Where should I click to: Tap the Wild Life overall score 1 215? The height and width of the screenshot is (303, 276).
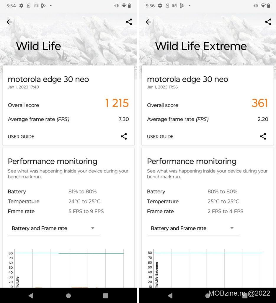pos(117,103)
